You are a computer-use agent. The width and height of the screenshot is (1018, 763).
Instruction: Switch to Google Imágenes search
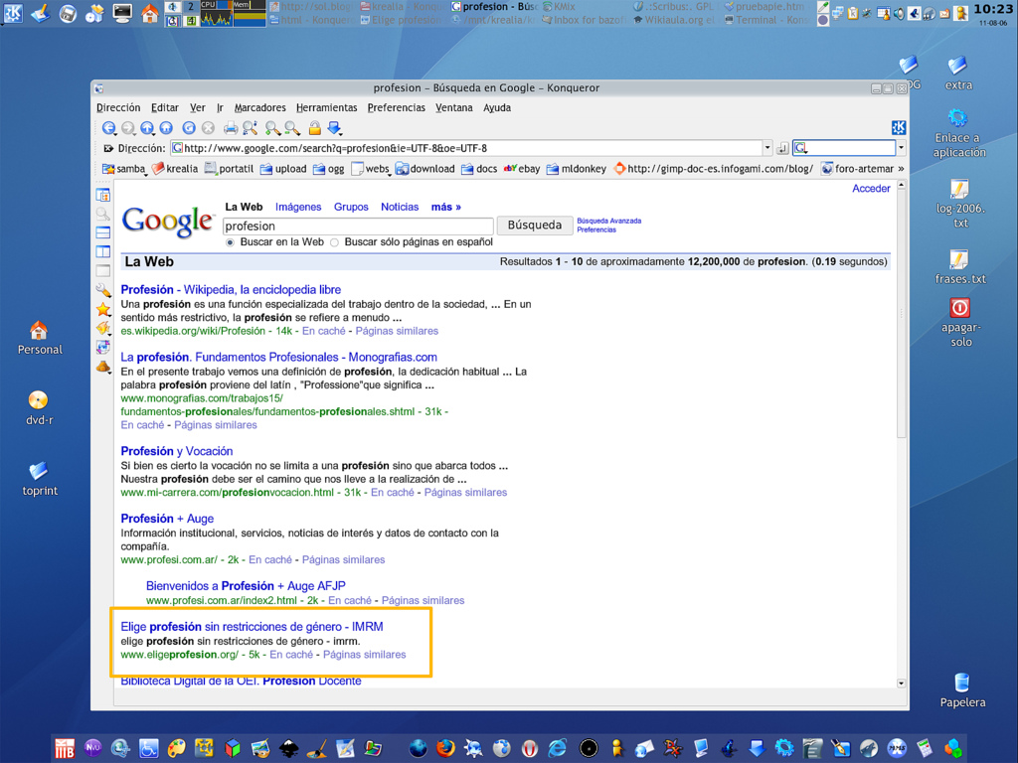pyautogui.click(x=298, y=207)
